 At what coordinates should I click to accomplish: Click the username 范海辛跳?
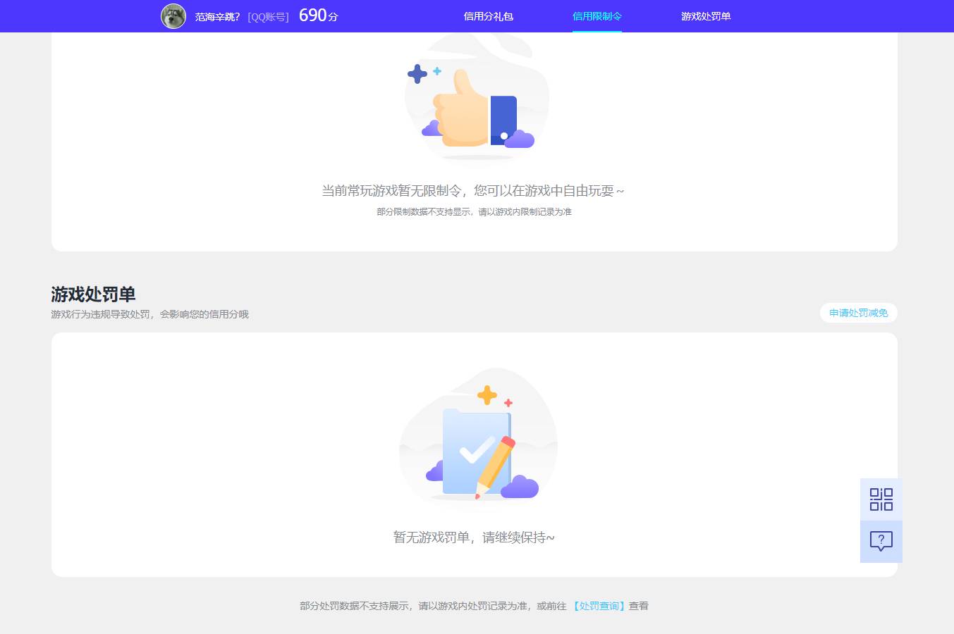point(216,15)
